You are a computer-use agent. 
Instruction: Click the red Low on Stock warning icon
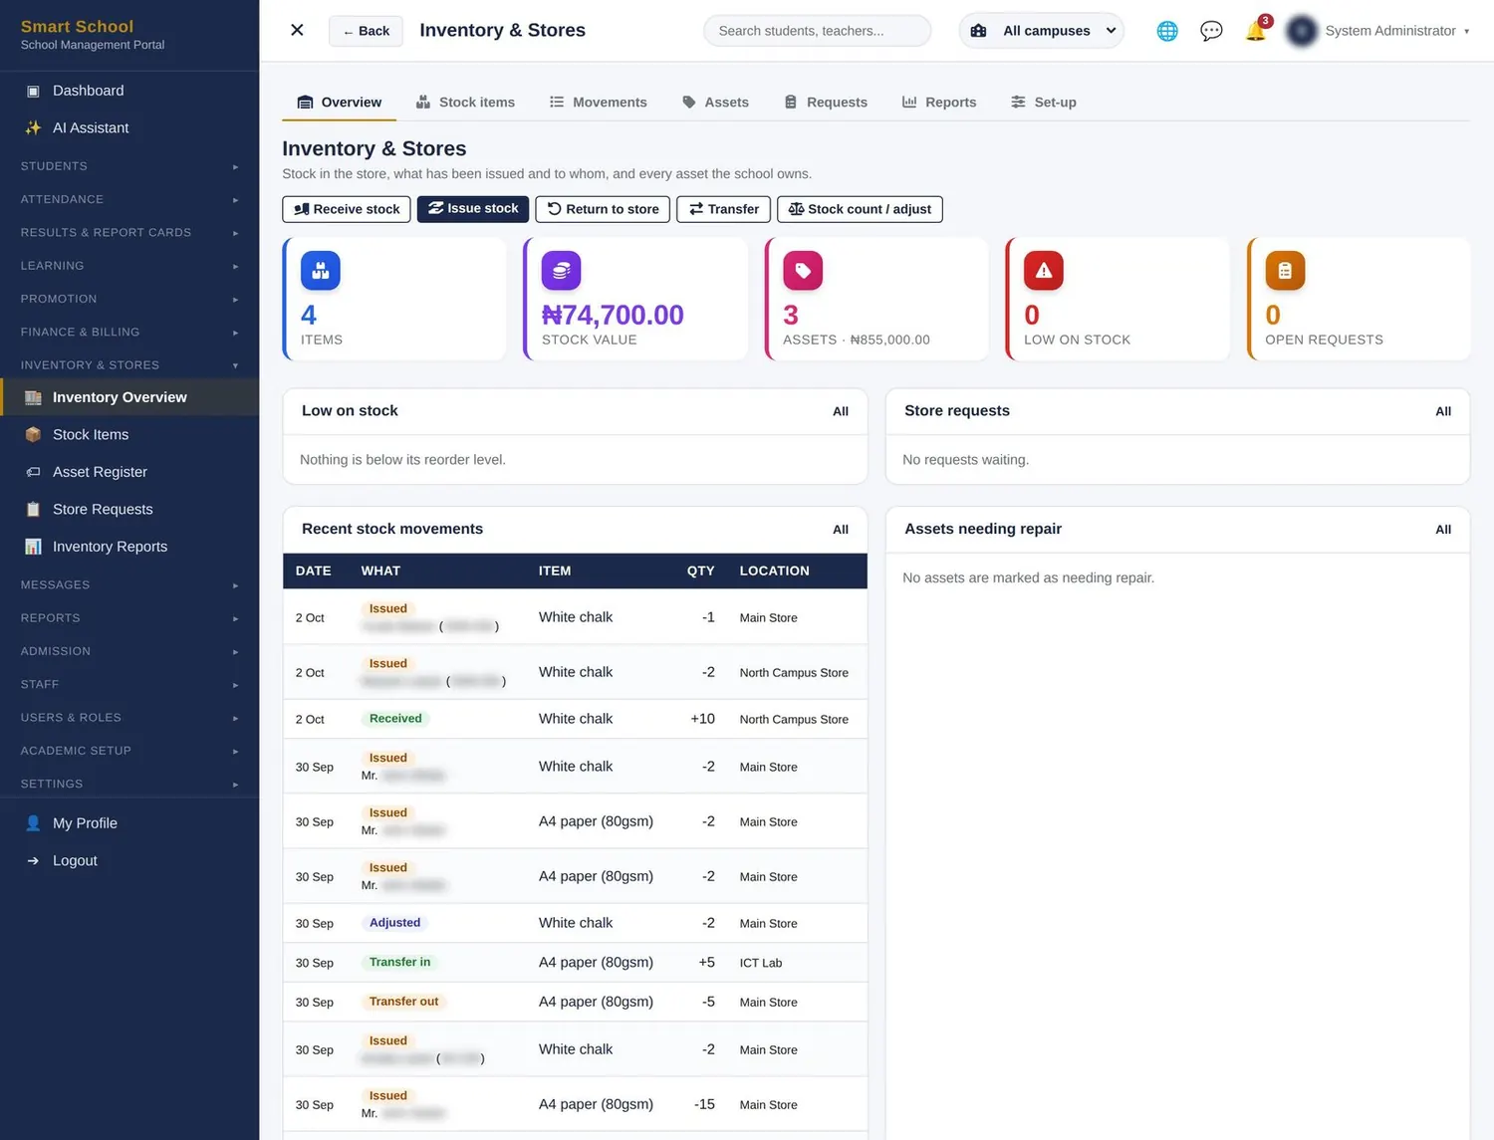(1044, 271)
